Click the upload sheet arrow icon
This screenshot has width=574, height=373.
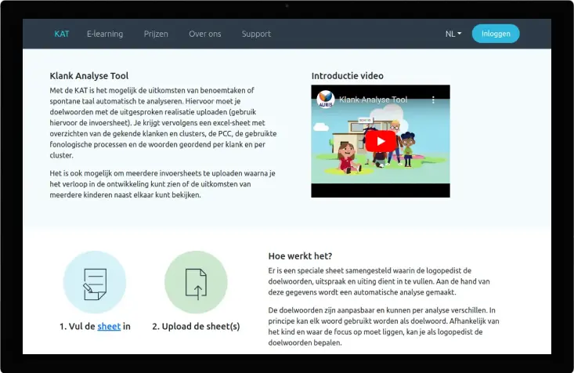(196, 282)
